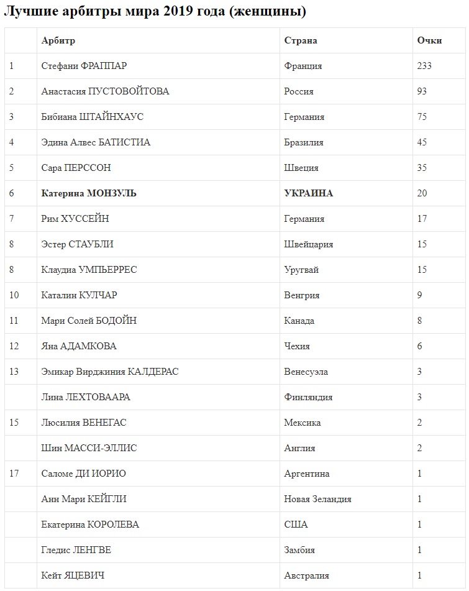
Task: Click the page title about best referees 2019
Action: 154,12
